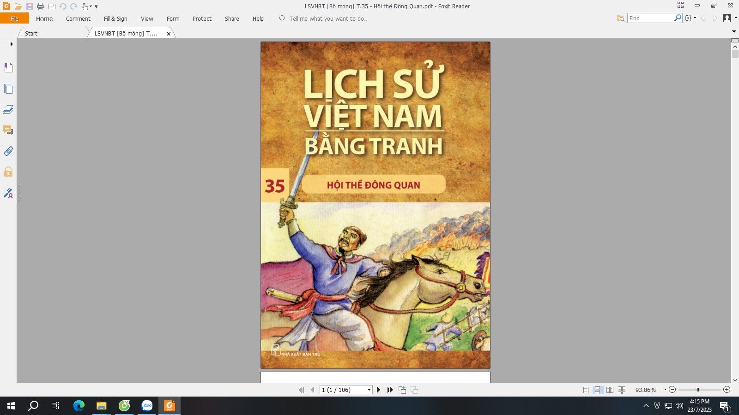
Task: Switch to the Home ribbon tab
Action: 44,18
